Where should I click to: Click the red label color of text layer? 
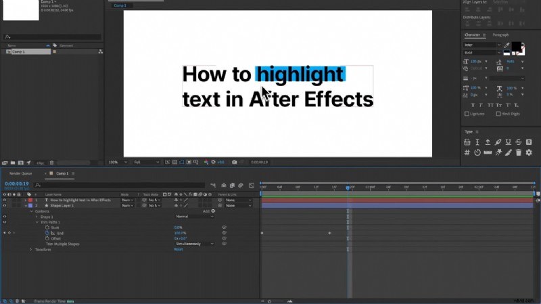coord(30,200)
